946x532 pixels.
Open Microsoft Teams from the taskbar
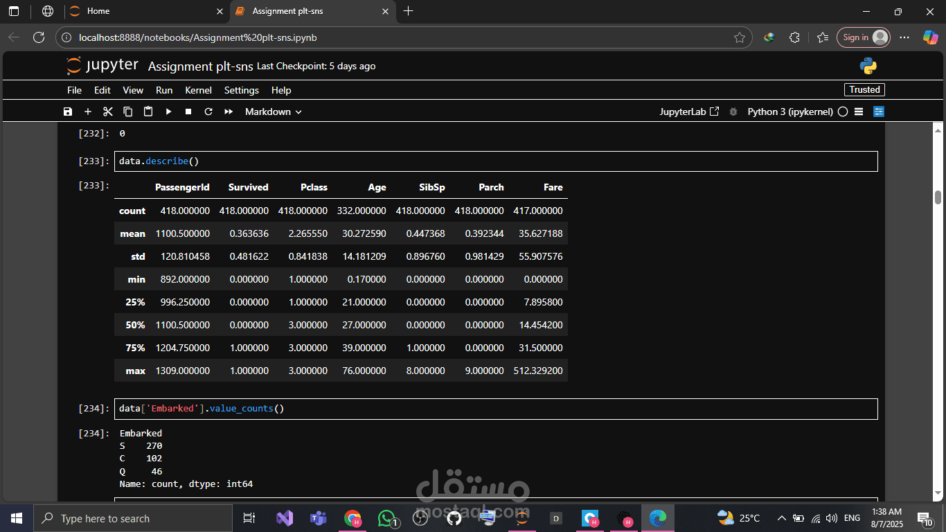click(x=319, y=518)
